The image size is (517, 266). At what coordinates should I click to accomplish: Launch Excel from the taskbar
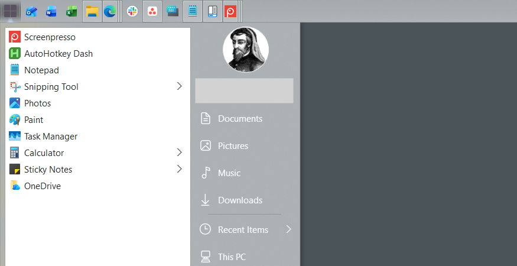tap(71, 12)
